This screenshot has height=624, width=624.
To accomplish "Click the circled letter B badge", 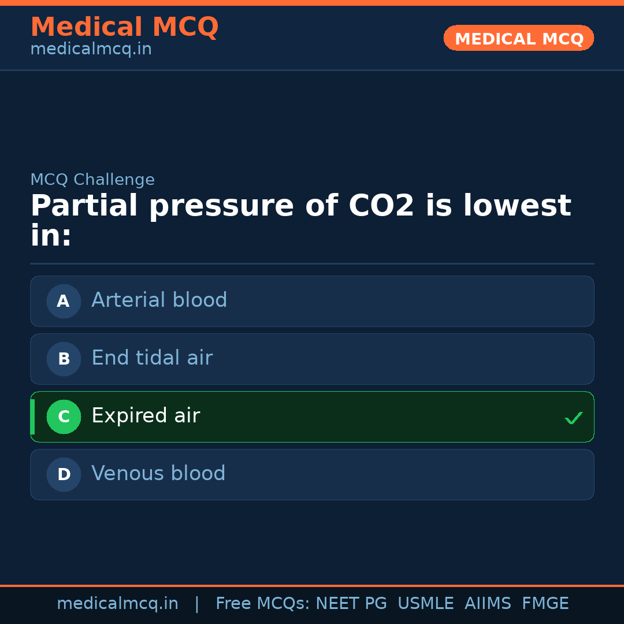I will [64, 359].
